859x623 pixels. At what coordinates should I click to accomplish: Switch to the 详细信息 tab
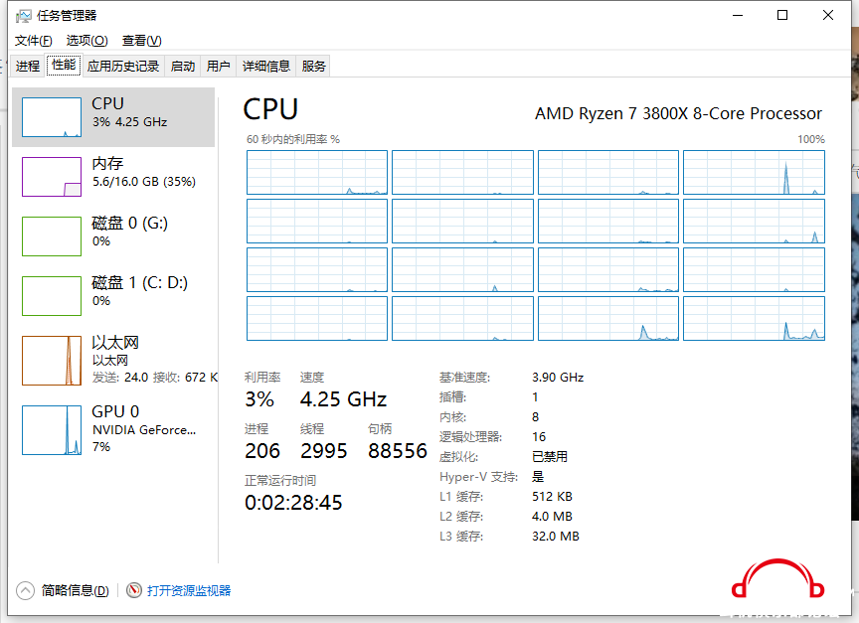click(266, 66)
